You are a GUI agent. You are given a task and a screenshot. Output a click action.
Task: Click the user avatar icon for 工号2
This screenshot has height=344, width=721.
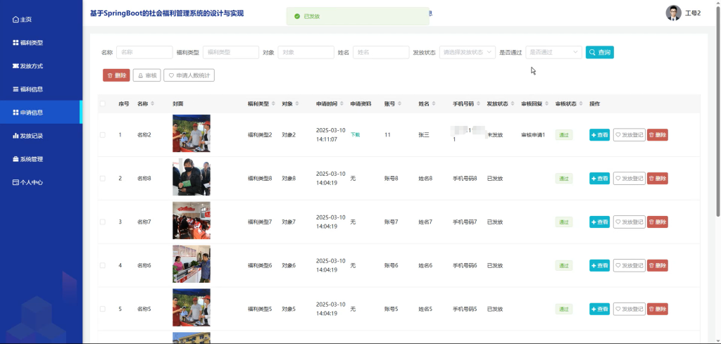[673, 13]
